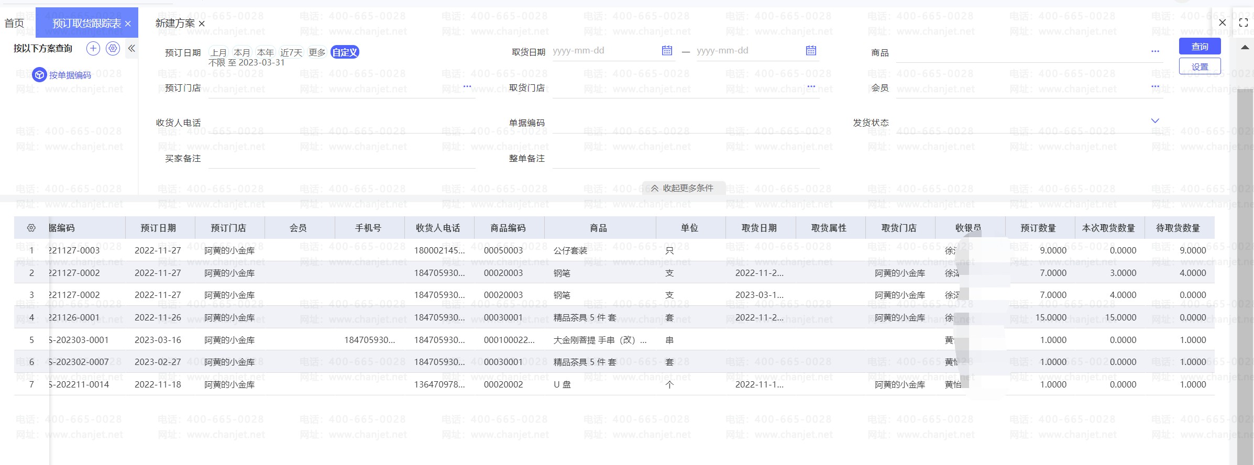Screen dimensions: 1254x465
Task: Sort by 预订日期 column header
Action: coord(160,228)
